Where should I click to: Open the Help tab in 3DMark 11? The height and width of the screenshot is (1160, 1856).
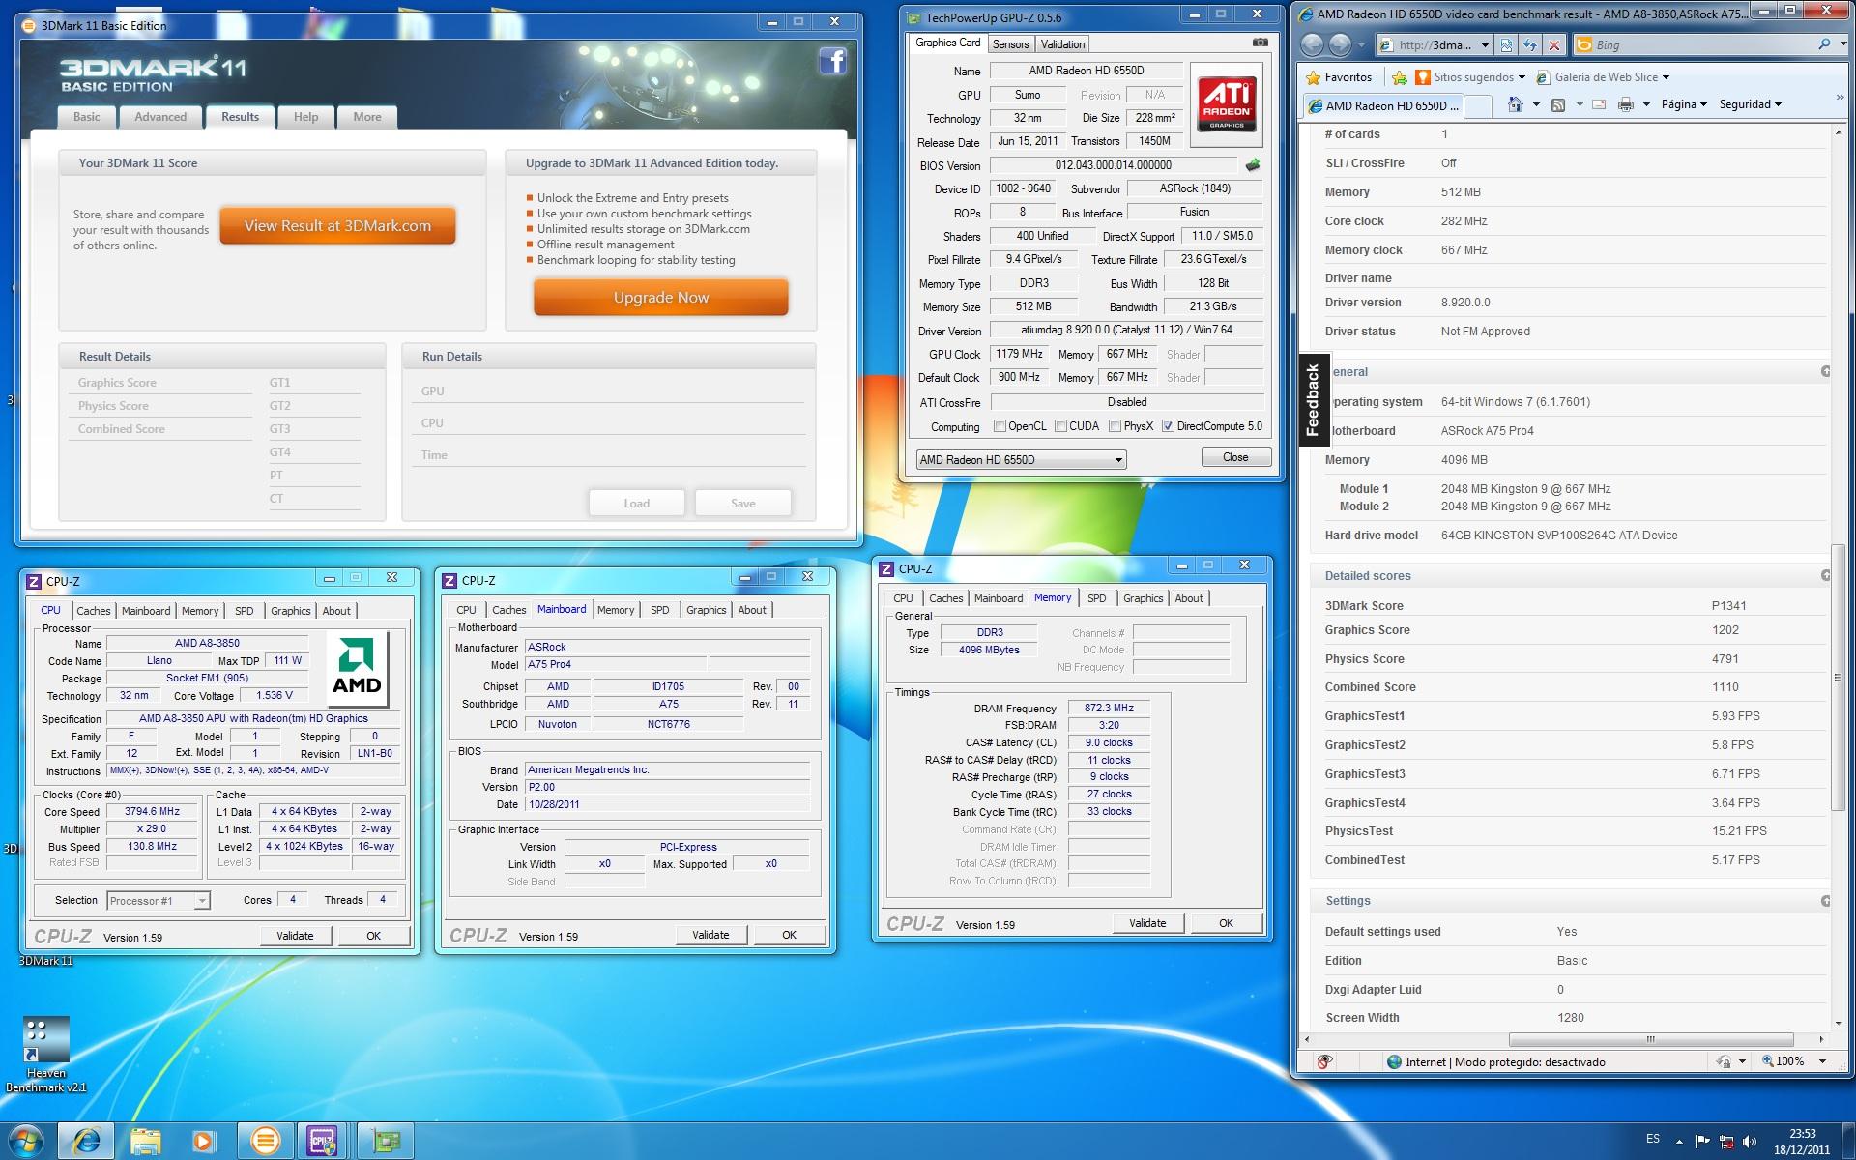coord(305,117)
